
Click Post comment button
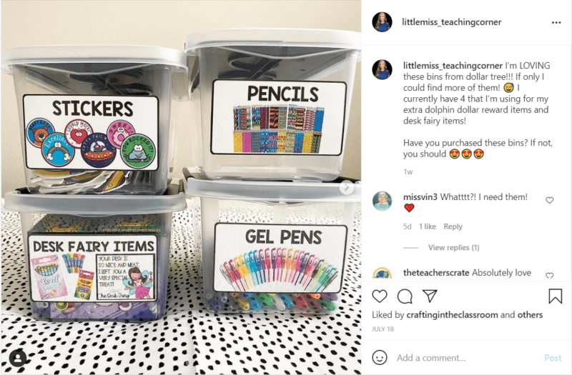(x=553, y=358)
